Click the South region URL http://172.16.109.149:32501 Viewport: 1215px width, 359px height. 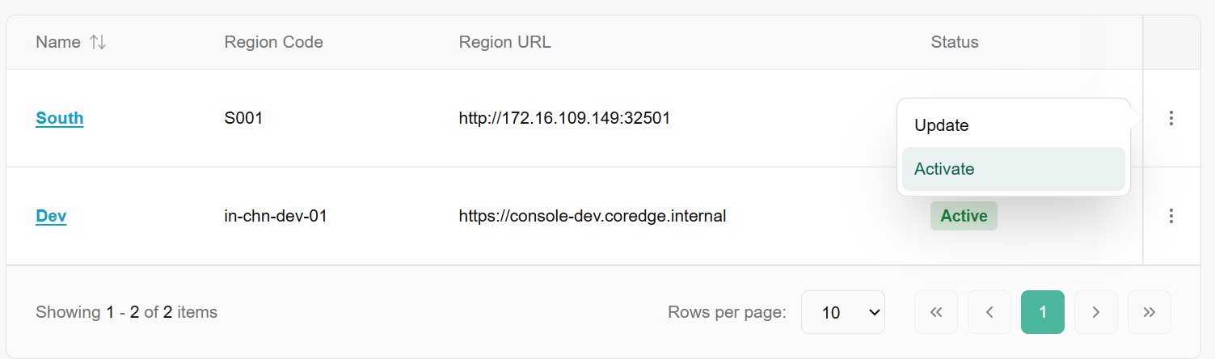click(x=564, y=119)
